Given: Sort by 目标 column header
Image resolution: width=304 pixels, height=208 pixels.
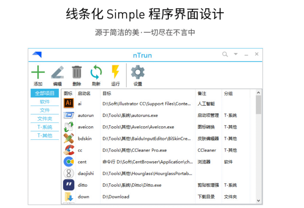Looking at the screenshot, I should (107, 94).
